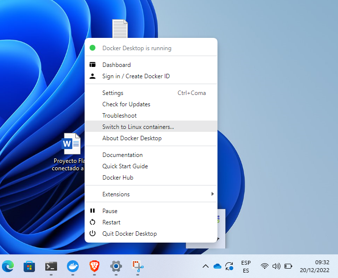Screen dimensions: 338x278
Task: Open the Terminal taskbar icon
Action: tap(51, 267)
